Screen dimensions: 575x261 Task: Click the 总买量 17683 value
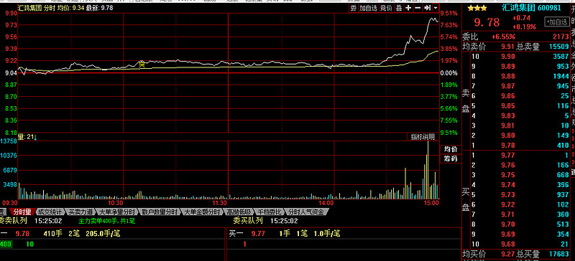pyautogui.click(x=558, y=254)
